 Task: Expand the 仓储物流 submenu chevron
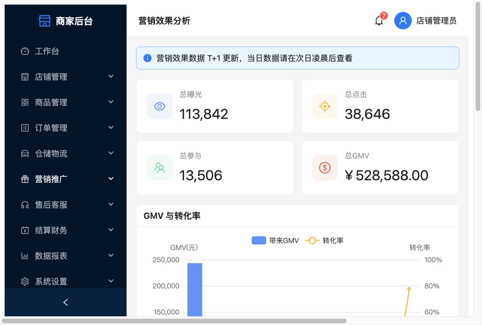coord(111,153)
